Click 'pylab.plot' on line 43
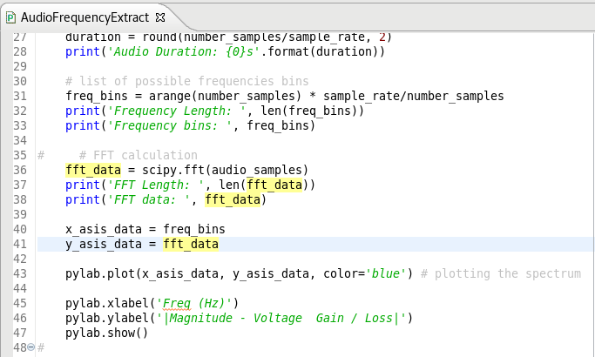The height and width of the screenshot is (357, 595). coord(100,273)
